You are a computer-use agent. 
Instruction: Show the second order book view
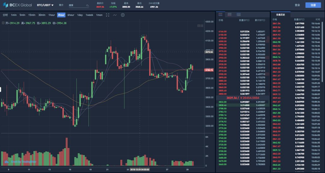tap(229, 14)
